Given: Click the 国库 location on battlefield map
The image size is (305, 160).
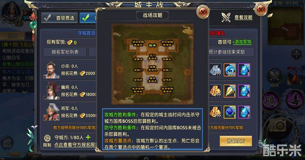Looking at the screenshot, I should [x=152, y=45].
